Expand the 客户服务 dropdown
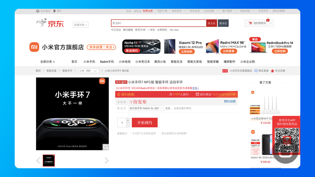Viewport: 315px width, 177px height. [235, 11]
